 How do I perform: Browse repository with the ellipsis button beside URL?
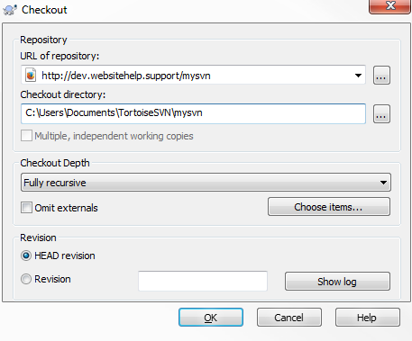tap(381, 76)
